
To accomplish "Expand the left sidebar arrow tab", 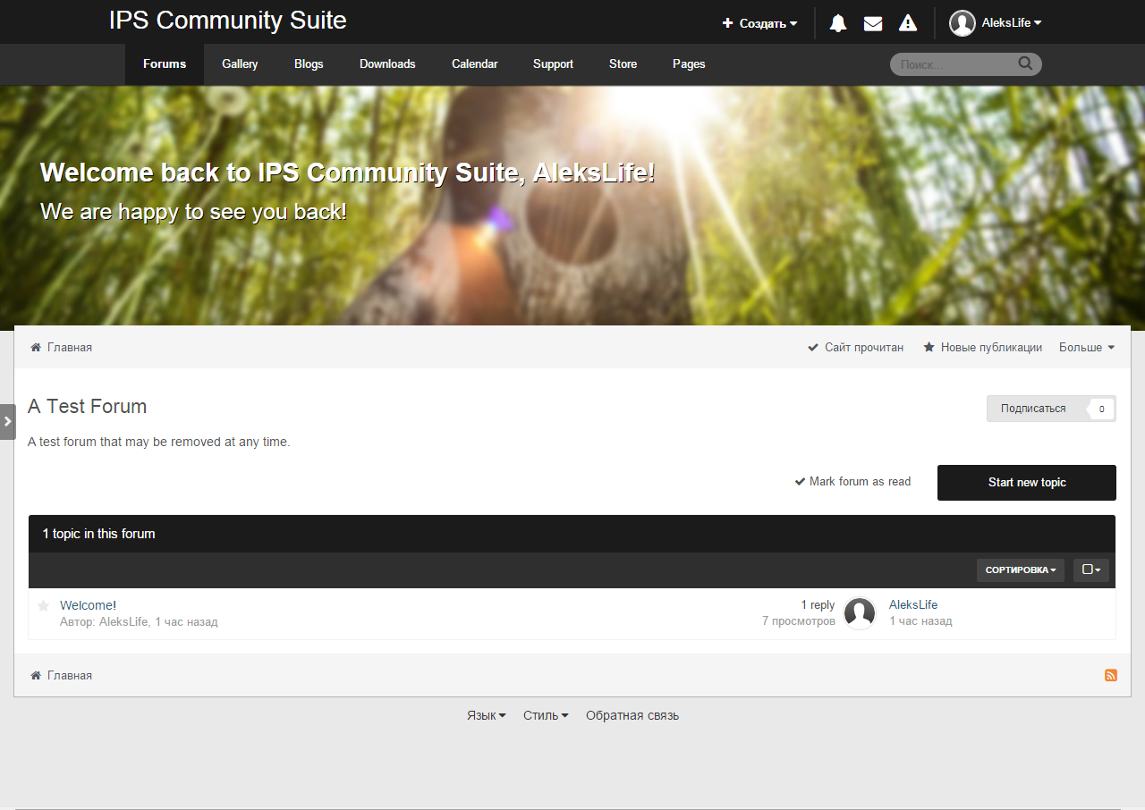I will click(x=7, y=421).
